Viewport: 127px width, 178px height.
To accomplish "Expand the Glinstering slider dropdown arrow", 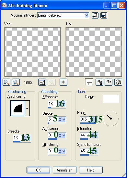I will point(64,151).
